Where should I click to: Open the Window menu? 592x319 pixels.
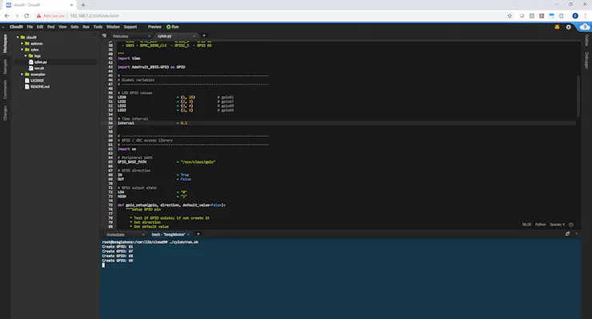point(113,27)
